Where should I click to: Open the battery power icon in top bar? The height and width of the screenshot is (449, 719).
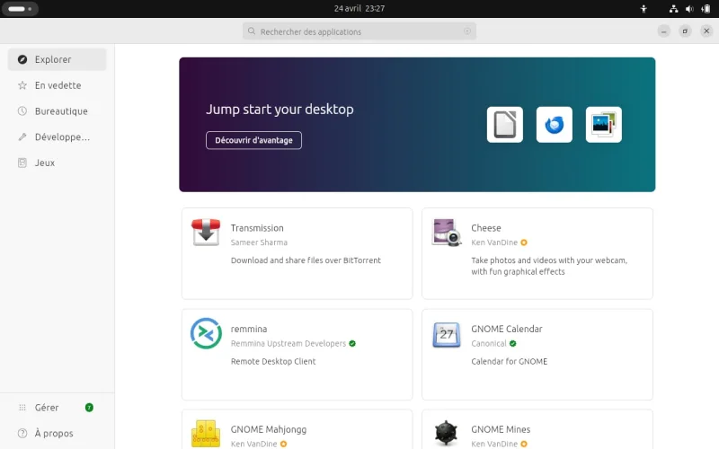(x=706, y=9)
